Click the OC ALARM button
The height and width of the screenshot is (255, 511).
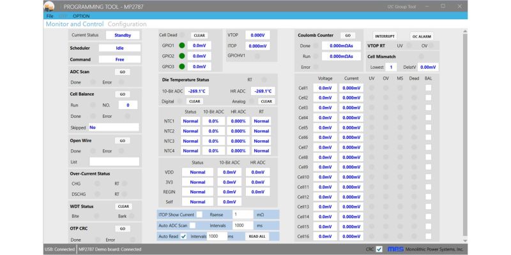pos(422,36)
